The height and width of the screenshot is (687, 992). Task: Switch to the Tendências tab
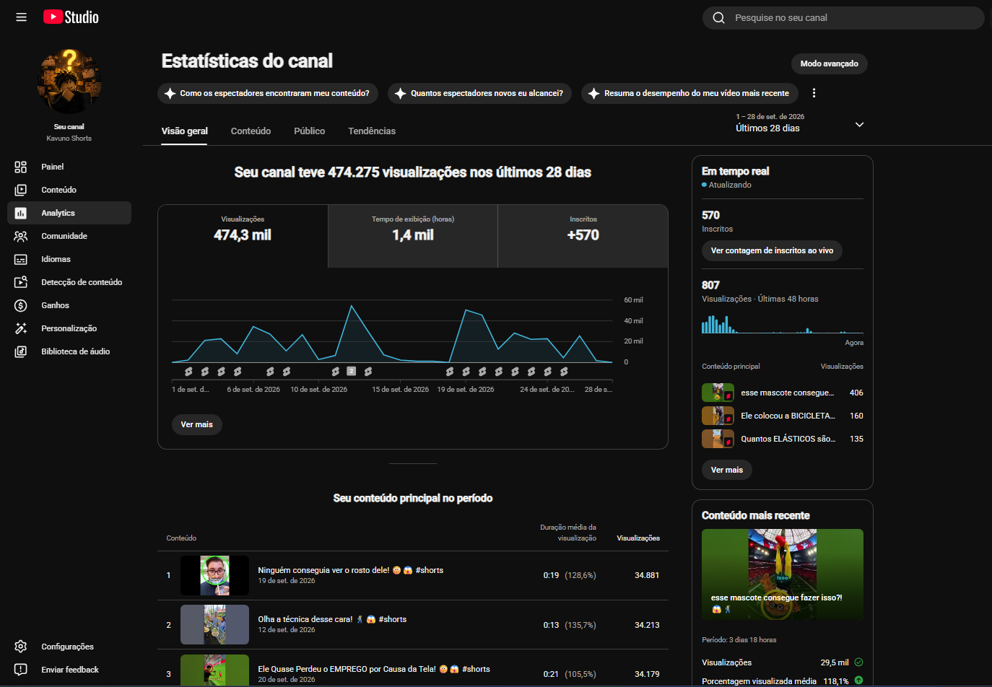pyautogui.click(x=372, y=131)
